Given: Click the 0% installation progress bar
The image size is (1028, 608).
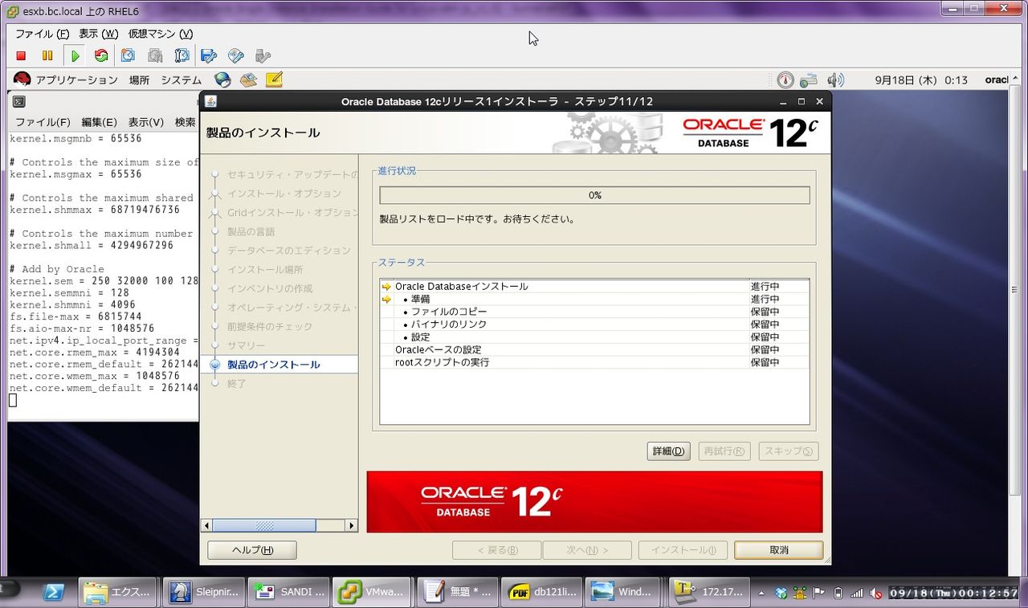Looking at the screenshot, I should point(594,195).
